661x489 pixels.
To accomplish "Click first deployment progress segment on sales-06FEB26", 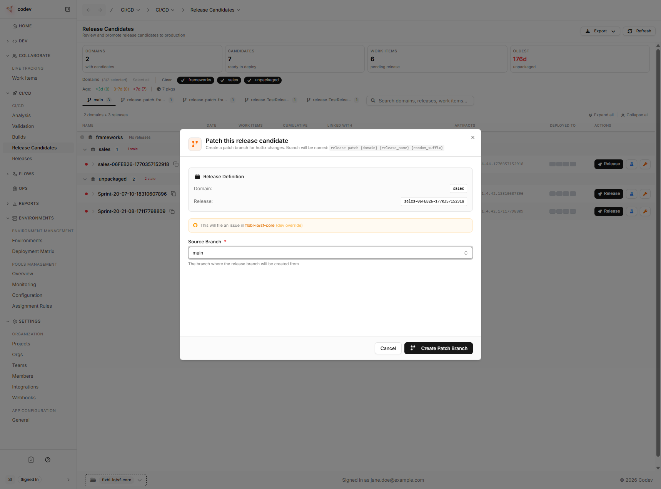I will click(x=552, y=164).
